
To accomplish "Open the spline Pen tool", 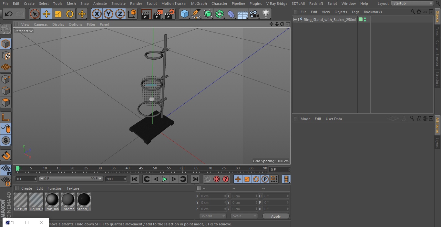I will pyautogui.click(x=196, y=14).
